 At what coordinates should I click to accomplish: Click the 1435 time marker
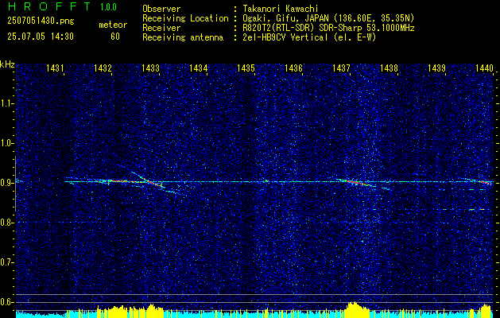(246, 68)
